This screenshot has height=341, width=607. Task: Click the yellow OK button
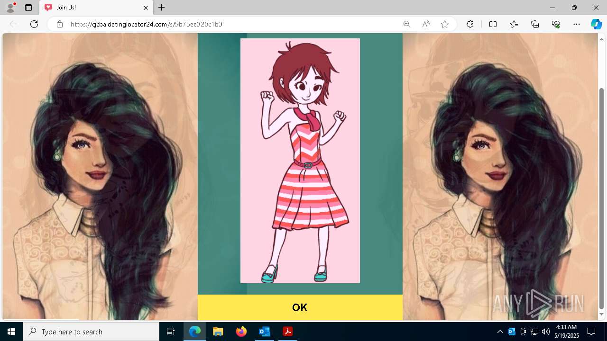[x=300, y=307]
